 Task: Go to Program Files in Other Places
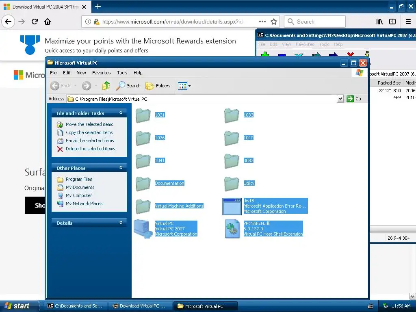pyautogui.click(x=79, y=179)
